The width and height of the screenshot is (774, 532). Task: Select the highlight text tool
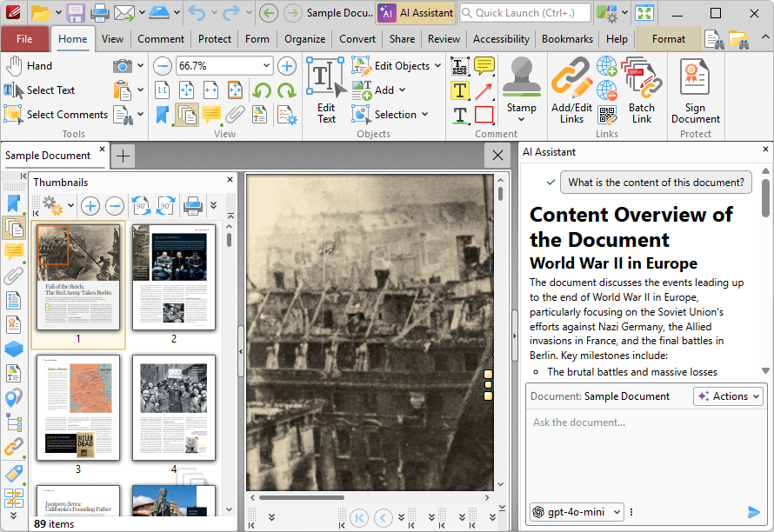[460, 90]
